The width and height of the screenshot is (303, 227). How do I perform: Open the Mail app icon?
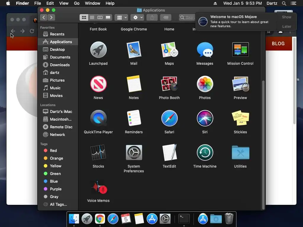(x=134, y=50)
